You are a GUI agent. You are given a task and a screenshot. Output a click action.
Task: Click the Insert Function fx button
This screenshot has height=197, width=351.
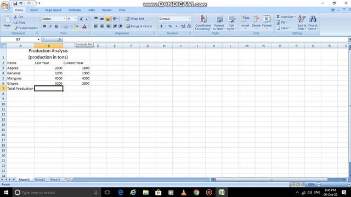pos(60,39)
